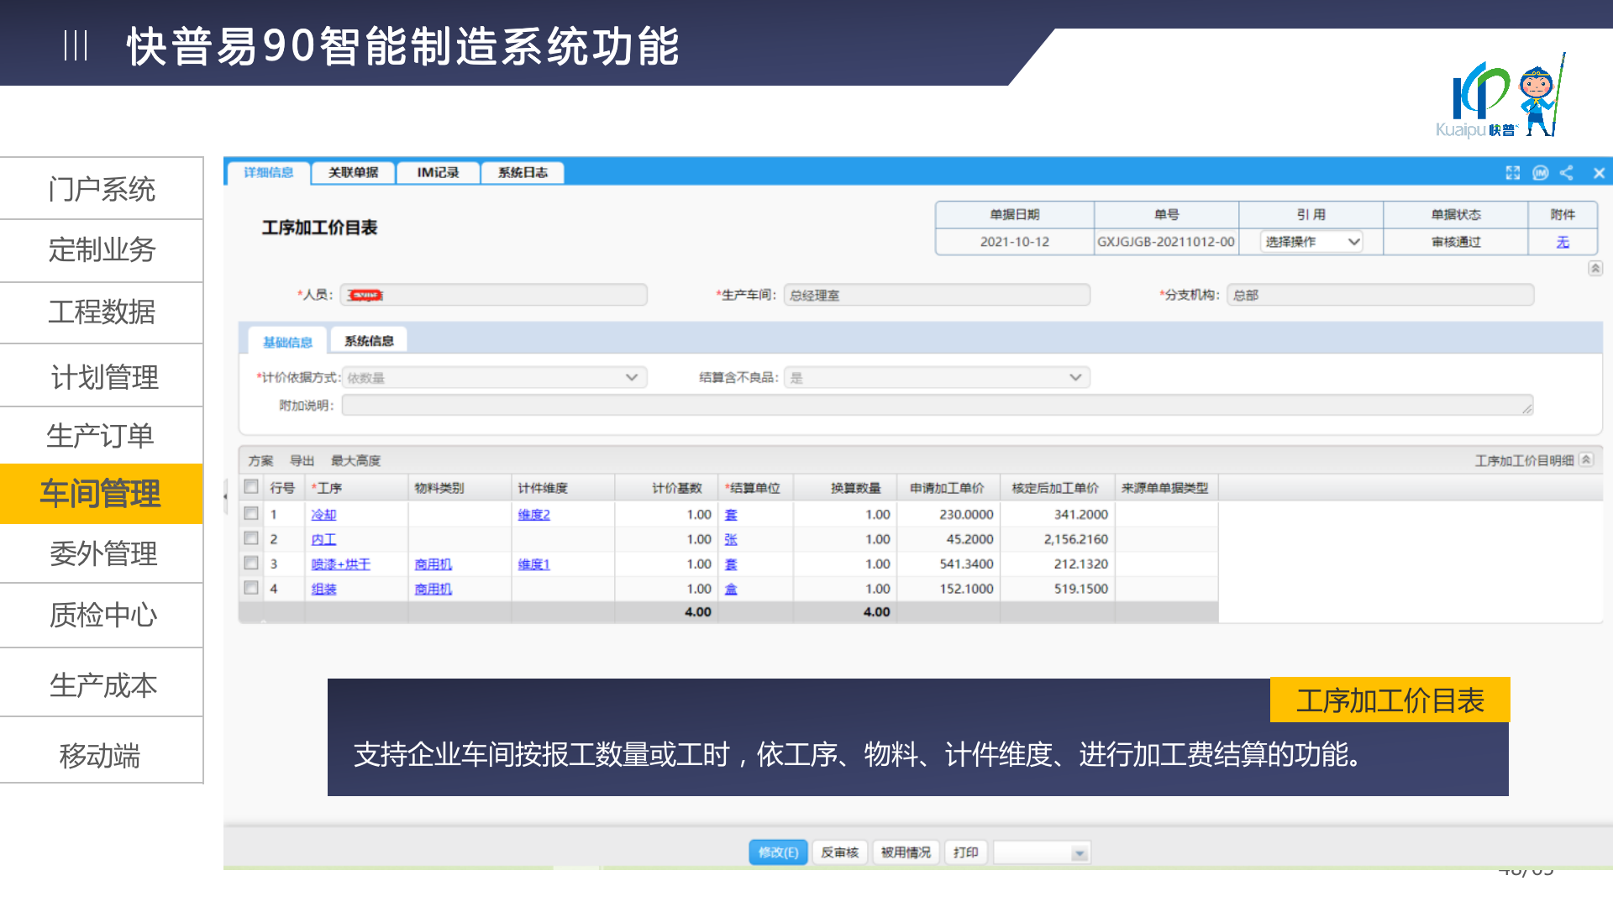Switch to the 系统信息 tab
This screenshot has height=907, width=1613.
pos(369,341)
